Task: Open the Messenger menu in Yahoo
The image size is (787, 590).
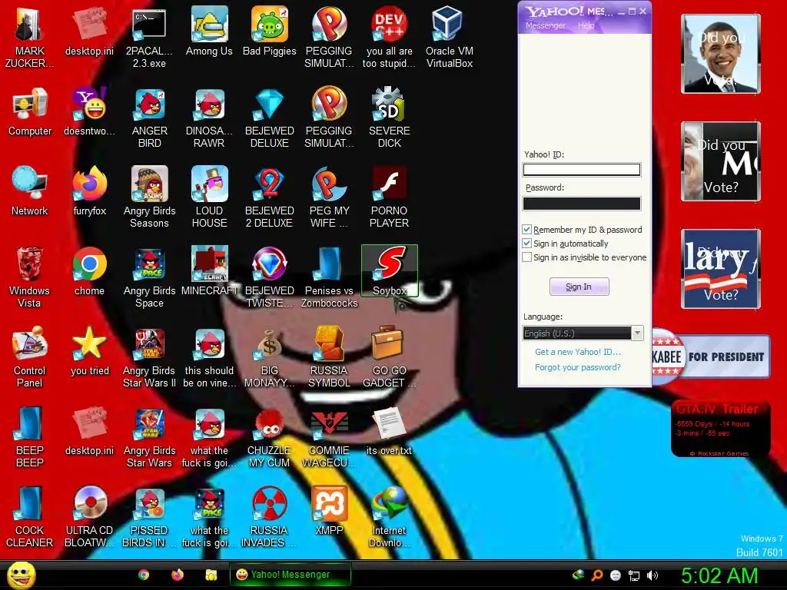Action: click(545, 25)
